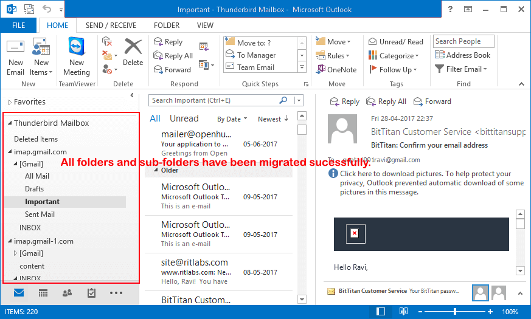531x319 pixels.
Task: Toggle Newest sort order
Action: 273,118
